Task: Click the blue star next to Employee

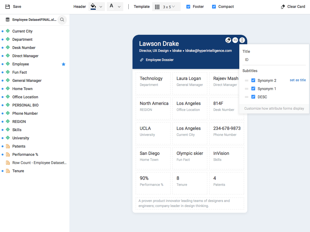Action: tap(63, 64)
